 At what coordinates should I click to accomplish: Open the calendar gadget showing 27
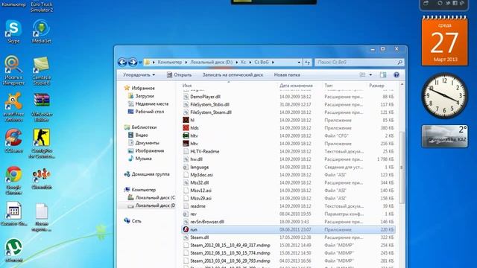tap(444, 41)
